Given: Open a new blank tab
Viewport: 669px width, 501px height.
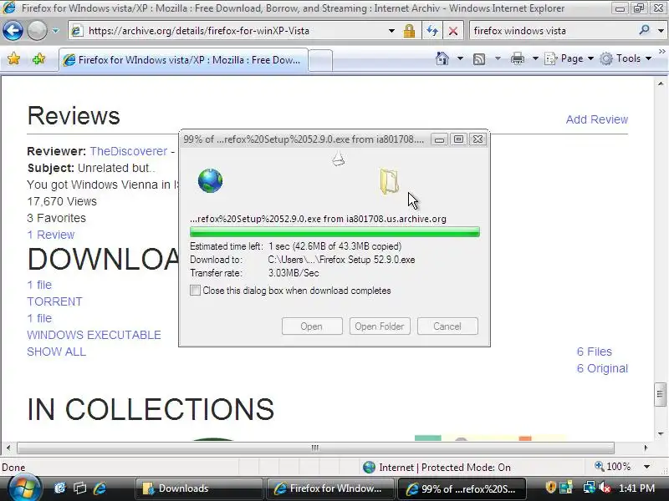Looking at the screenshot, I should click(x=320, y=60).
